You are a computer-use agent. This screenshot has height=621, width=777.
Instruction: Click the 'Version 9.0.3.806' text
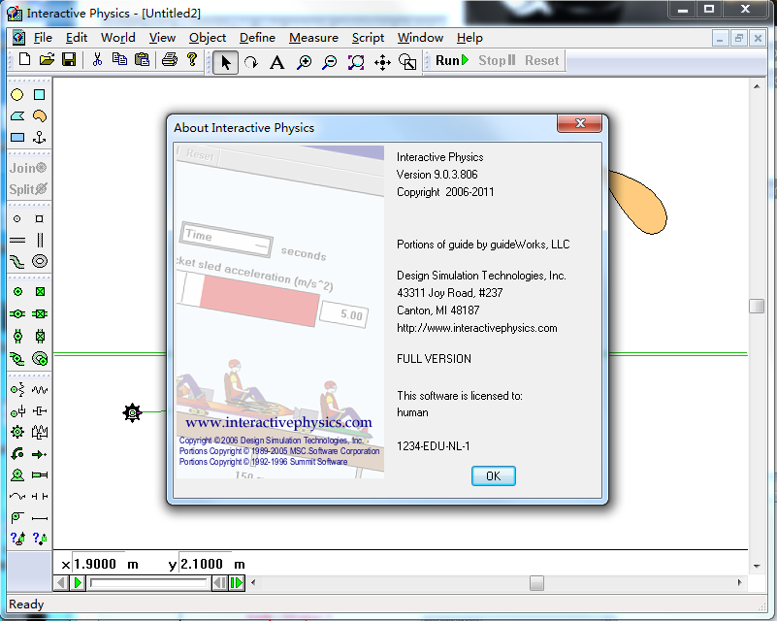tap(437, 175)
